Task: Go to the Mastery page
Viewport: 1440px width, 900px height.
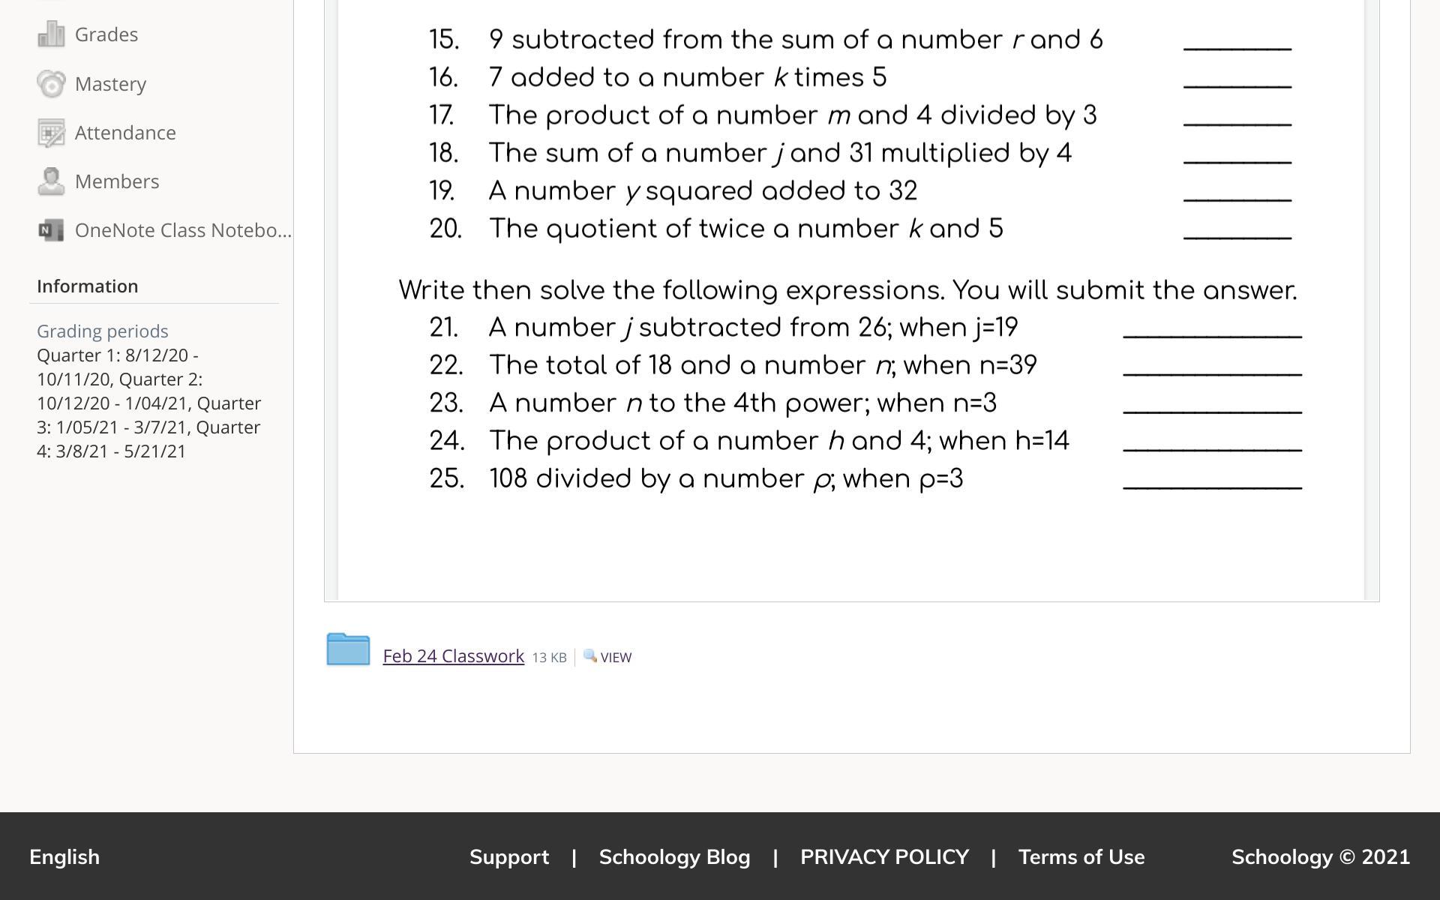Action: tap(110, 84)
